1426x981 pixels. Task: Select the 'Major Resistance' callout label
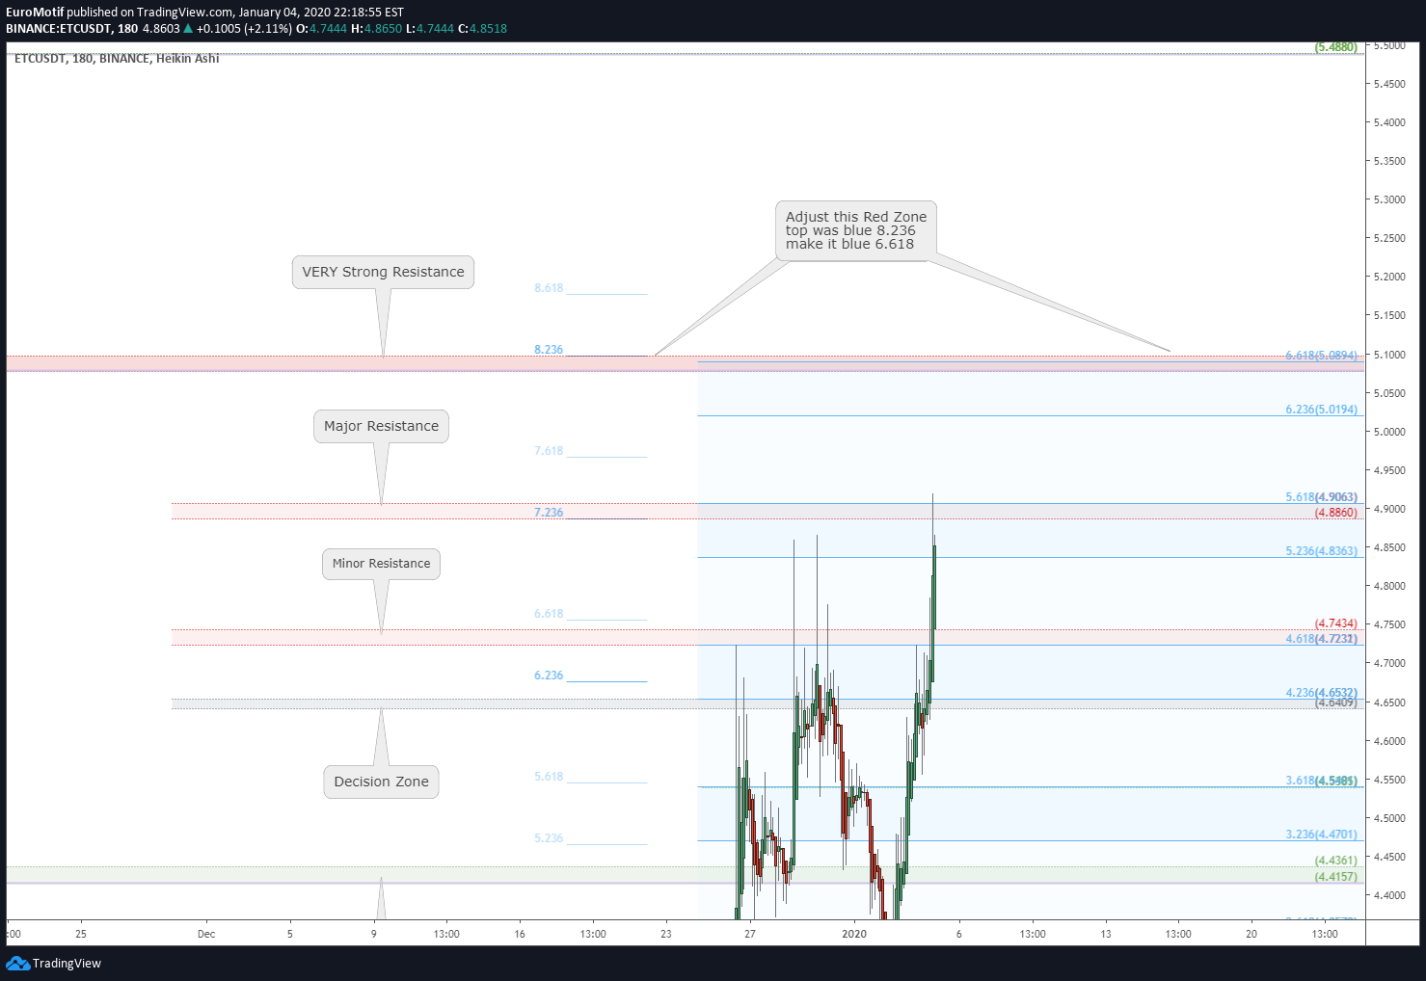(x=381, y=426)
